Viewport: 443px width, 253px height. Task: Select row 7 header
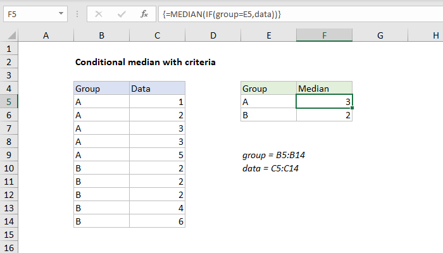9,128
